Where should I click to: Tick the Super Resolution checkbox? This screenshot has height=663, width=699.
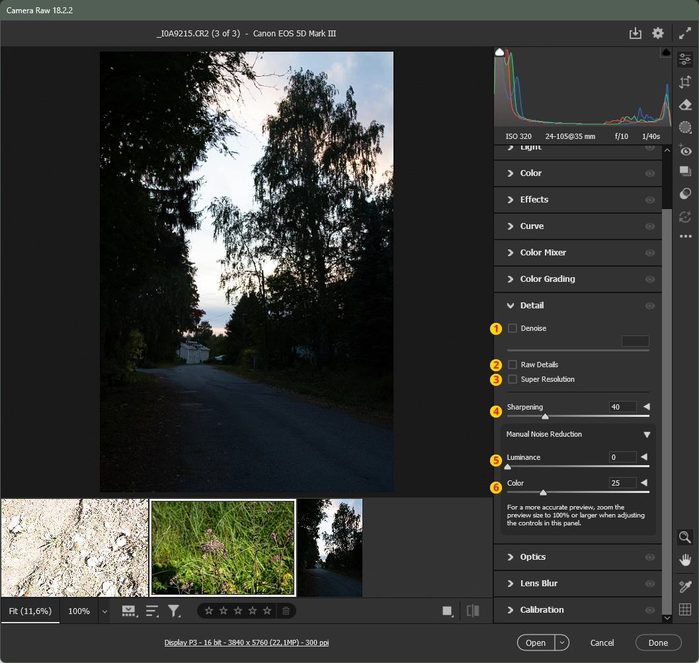pyautogui.click(x=513, y=379)
